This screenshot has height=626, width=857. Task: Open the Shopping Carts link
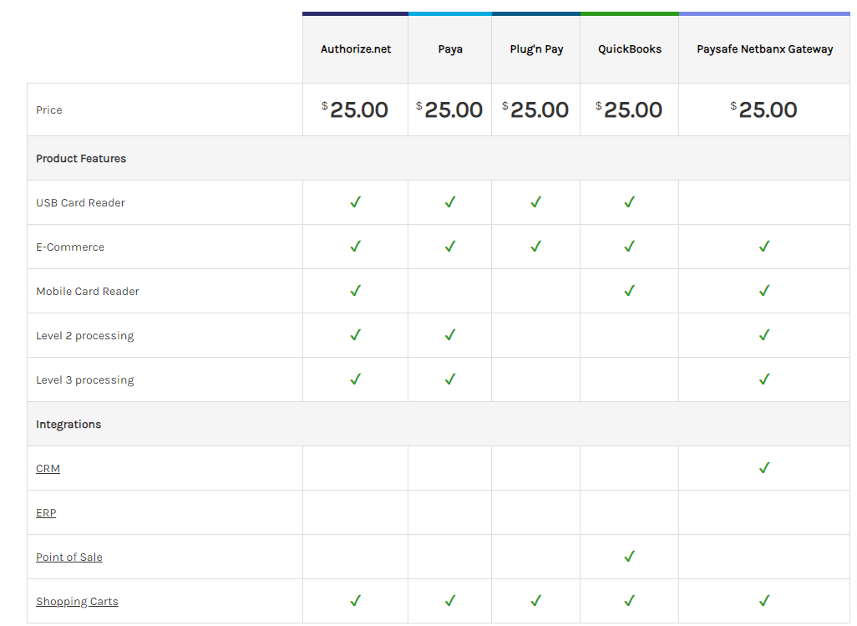tap(77, 602)
